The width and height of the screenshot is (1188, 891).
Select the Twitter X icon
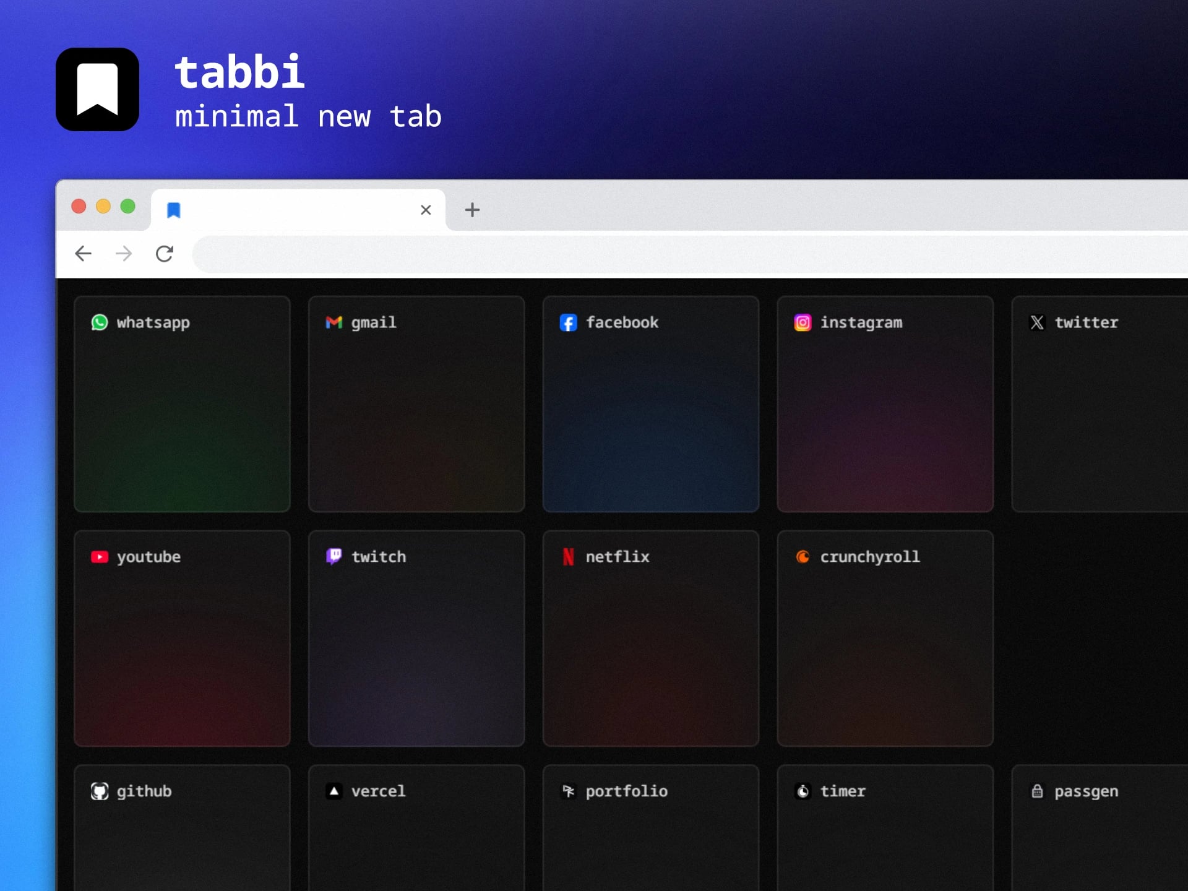[x=1037, y=322]
